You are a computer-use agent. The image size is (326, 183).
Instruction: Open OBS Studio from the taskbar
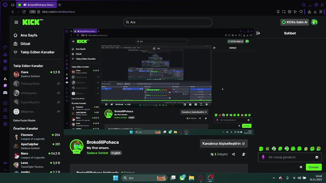[210, 178]
